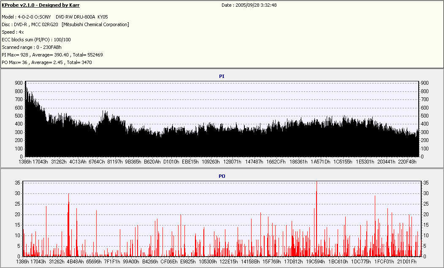Click the 900 label on left PI axis

coord(18,83)
